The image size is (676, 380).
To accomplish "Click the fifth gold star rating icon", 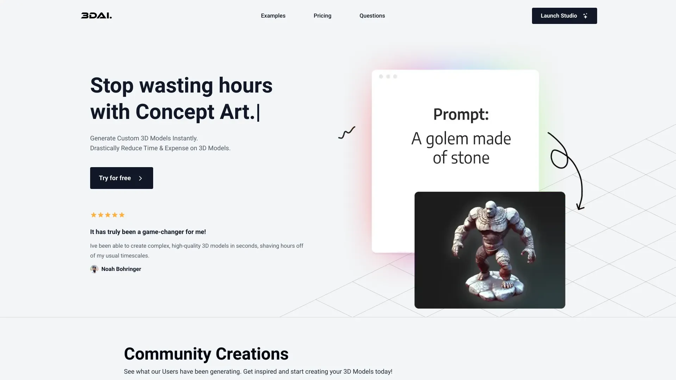I will 121,215.
